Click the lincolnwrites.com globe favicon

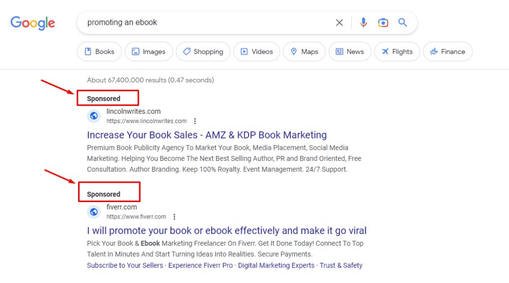coord(94,116)
